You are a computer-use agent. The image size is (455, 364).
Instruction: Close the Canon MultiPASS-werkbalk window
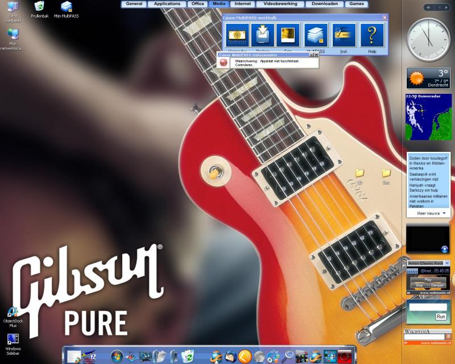pyautogui.click(x=384, y=18)
